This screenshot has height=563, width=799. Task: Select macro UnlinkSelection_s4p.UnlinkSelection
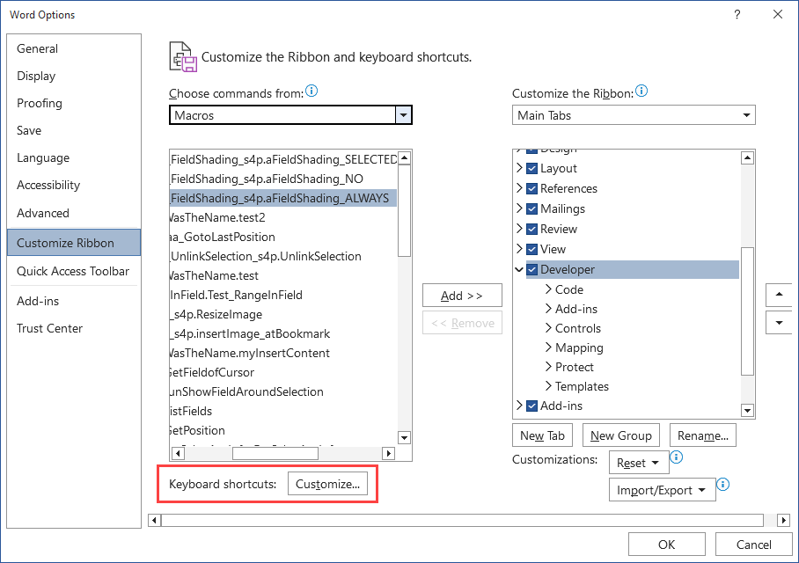click(x=282, y=256)
